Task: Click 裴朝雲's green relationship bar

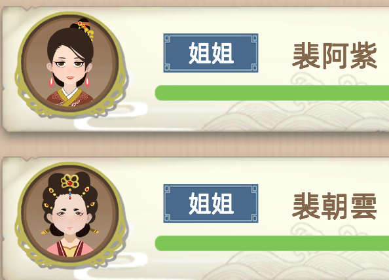Action: tap(272, 243)
